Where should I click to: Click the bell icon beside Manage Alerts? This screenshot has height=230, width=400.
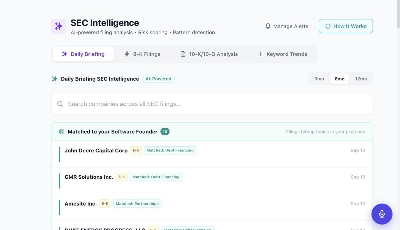(268, 26)
